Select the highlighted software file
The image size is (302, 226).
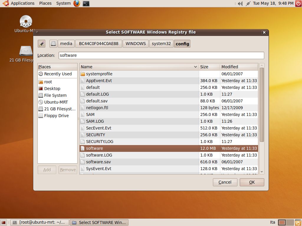169,148
